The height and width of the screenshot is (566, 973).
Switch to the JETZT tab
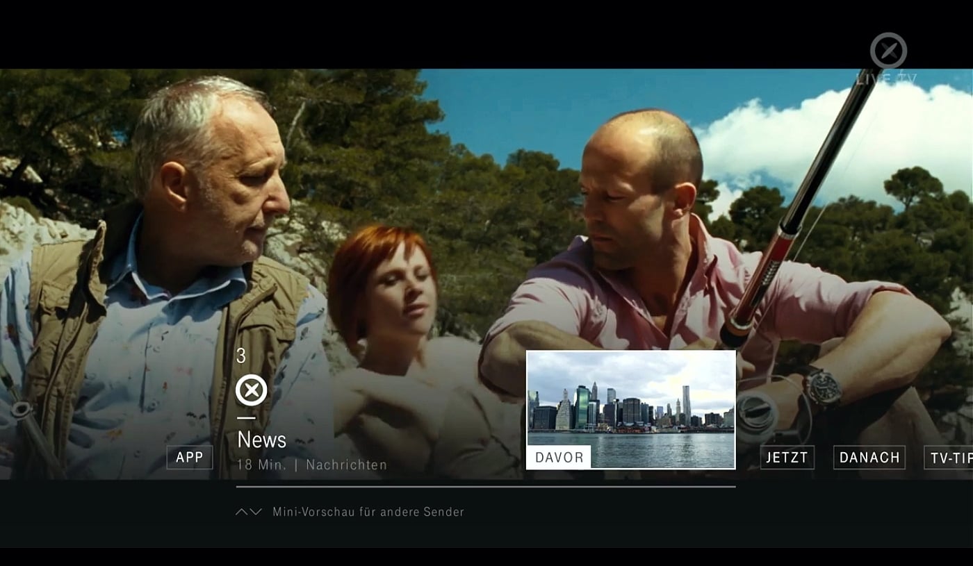[787, 457]
